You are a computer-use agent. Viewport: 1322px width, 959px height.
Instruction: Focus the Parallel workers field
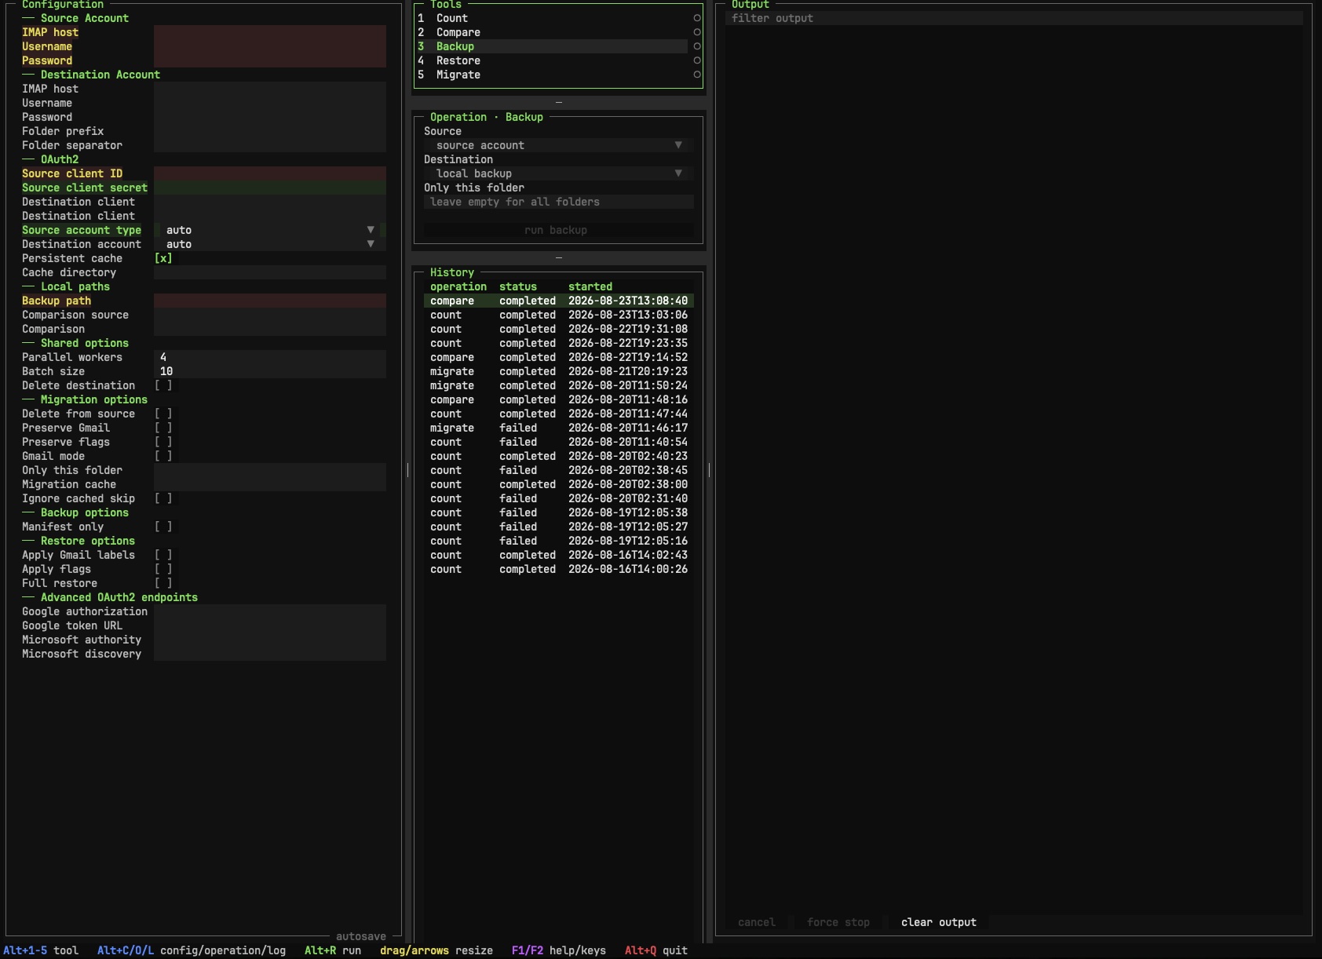[270, 357]
